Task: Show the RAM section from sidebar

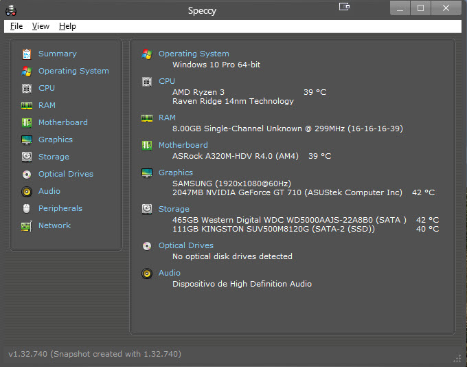Action: point(47,105)
